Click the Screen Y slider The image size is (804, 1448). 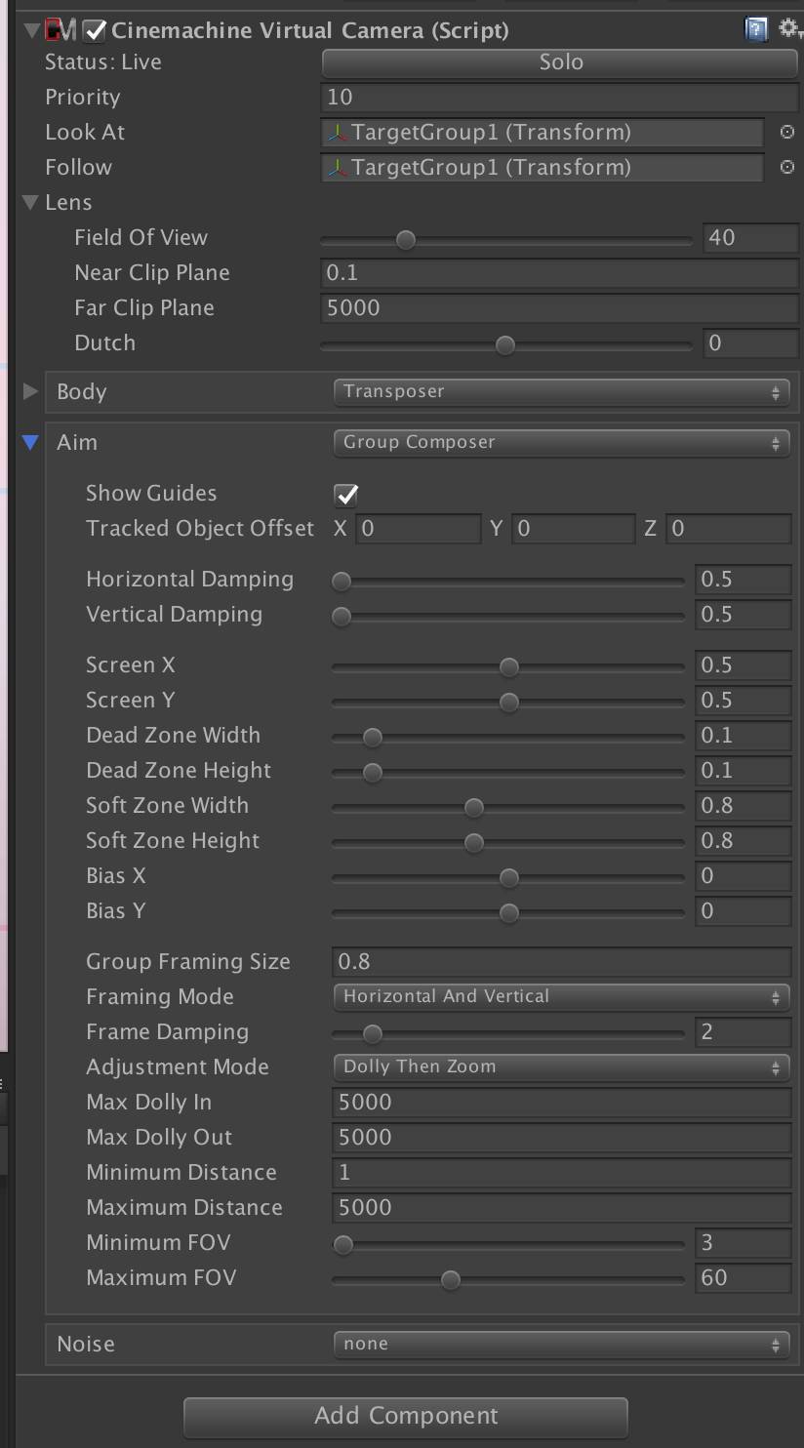[x=508, y=703]
